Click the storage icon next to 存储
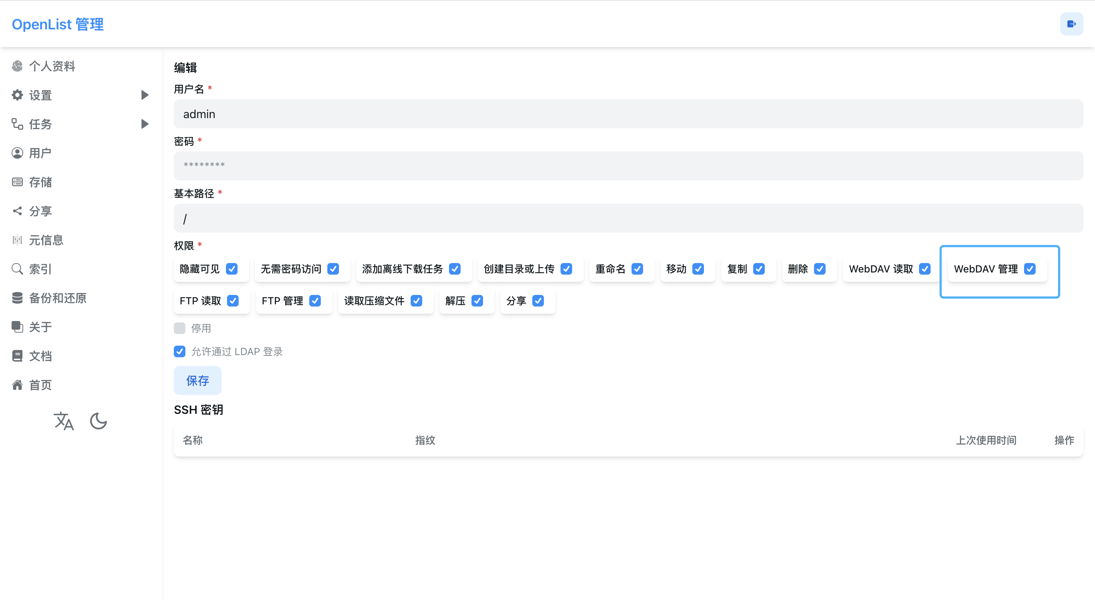 [x=17, y=182]
